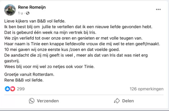The height and width of the screenshot is (111, 169).
Task: Click the Delen button label
Action: [x=128, y=101]
